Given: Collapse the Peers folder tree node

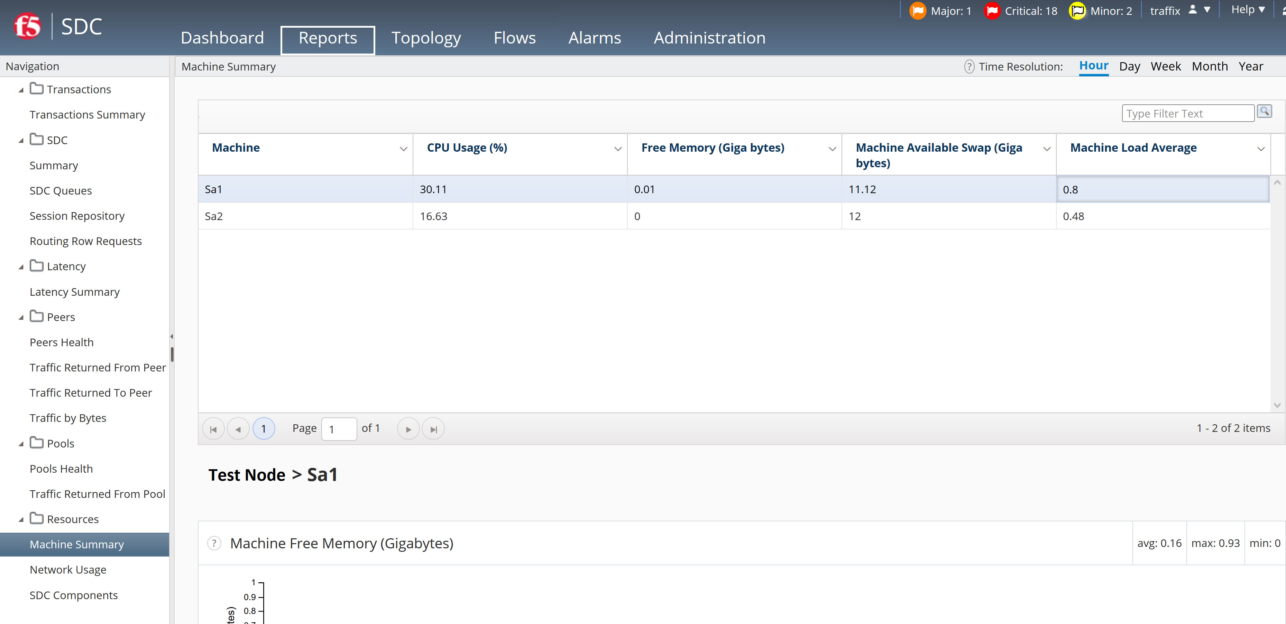Looking at the screenshot, I should pyautogui.click(x=21, y=318).
